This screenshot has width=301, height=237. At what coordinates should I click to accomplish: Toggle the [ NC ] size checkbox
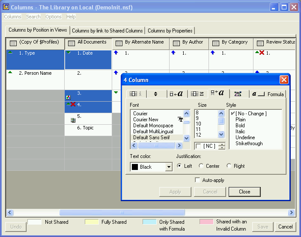(198, 146)
